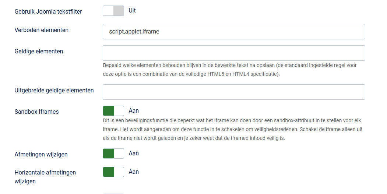The height and width of the screenshot is (194, 387).
Task: Click the 'Afmetingen wijzigen' label
Action: (x=41, y=155)
